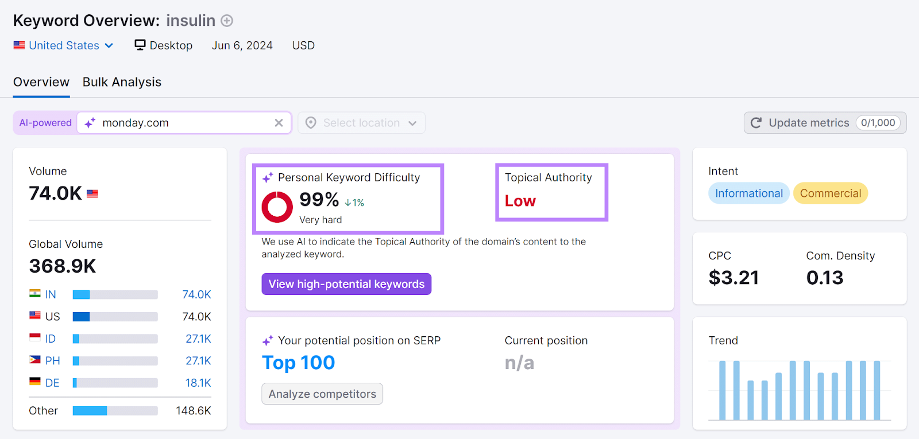The height and width of the screenshot is (439, 919).
Task: Click the sparkle icon beside potential position on SERP
Action: click(x=268, y=341)
